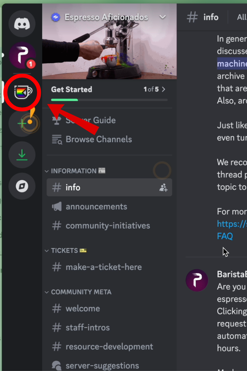Collapse the COMMUNITY META category
Image resolution: width=247 pixels, height=371 pixels.
[x=78, y=292]
